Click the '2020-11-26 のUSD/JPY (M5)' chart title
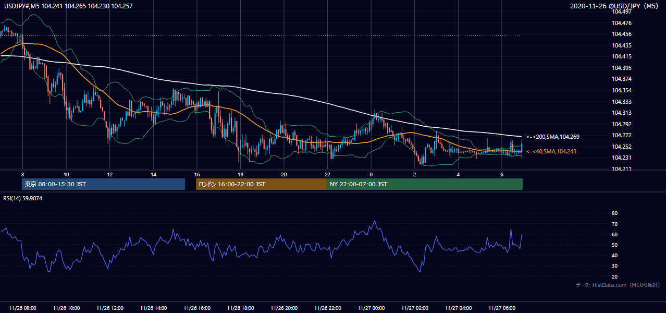Image resolution: width=666 pixels, height=313 pixels. pos(615,6)
